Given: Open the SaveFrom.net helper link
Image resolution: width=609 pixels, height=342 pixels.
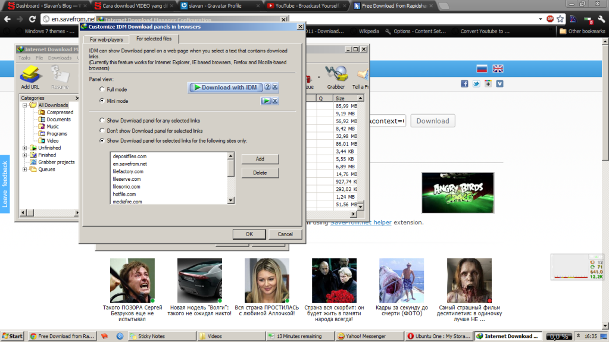Looking at the screenshot, I should tap(361, 222).
